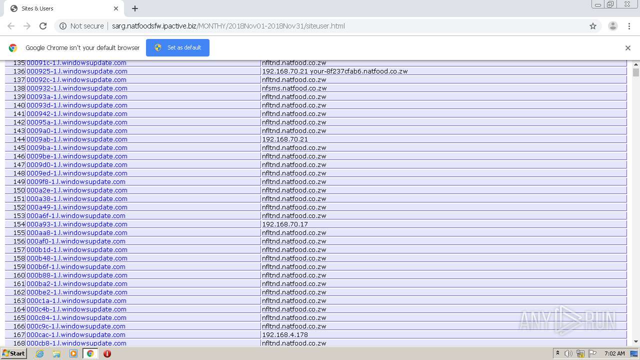
Task: Open link 0009be-1.l.windowsupdate.com
Action: tap(77, 156)
